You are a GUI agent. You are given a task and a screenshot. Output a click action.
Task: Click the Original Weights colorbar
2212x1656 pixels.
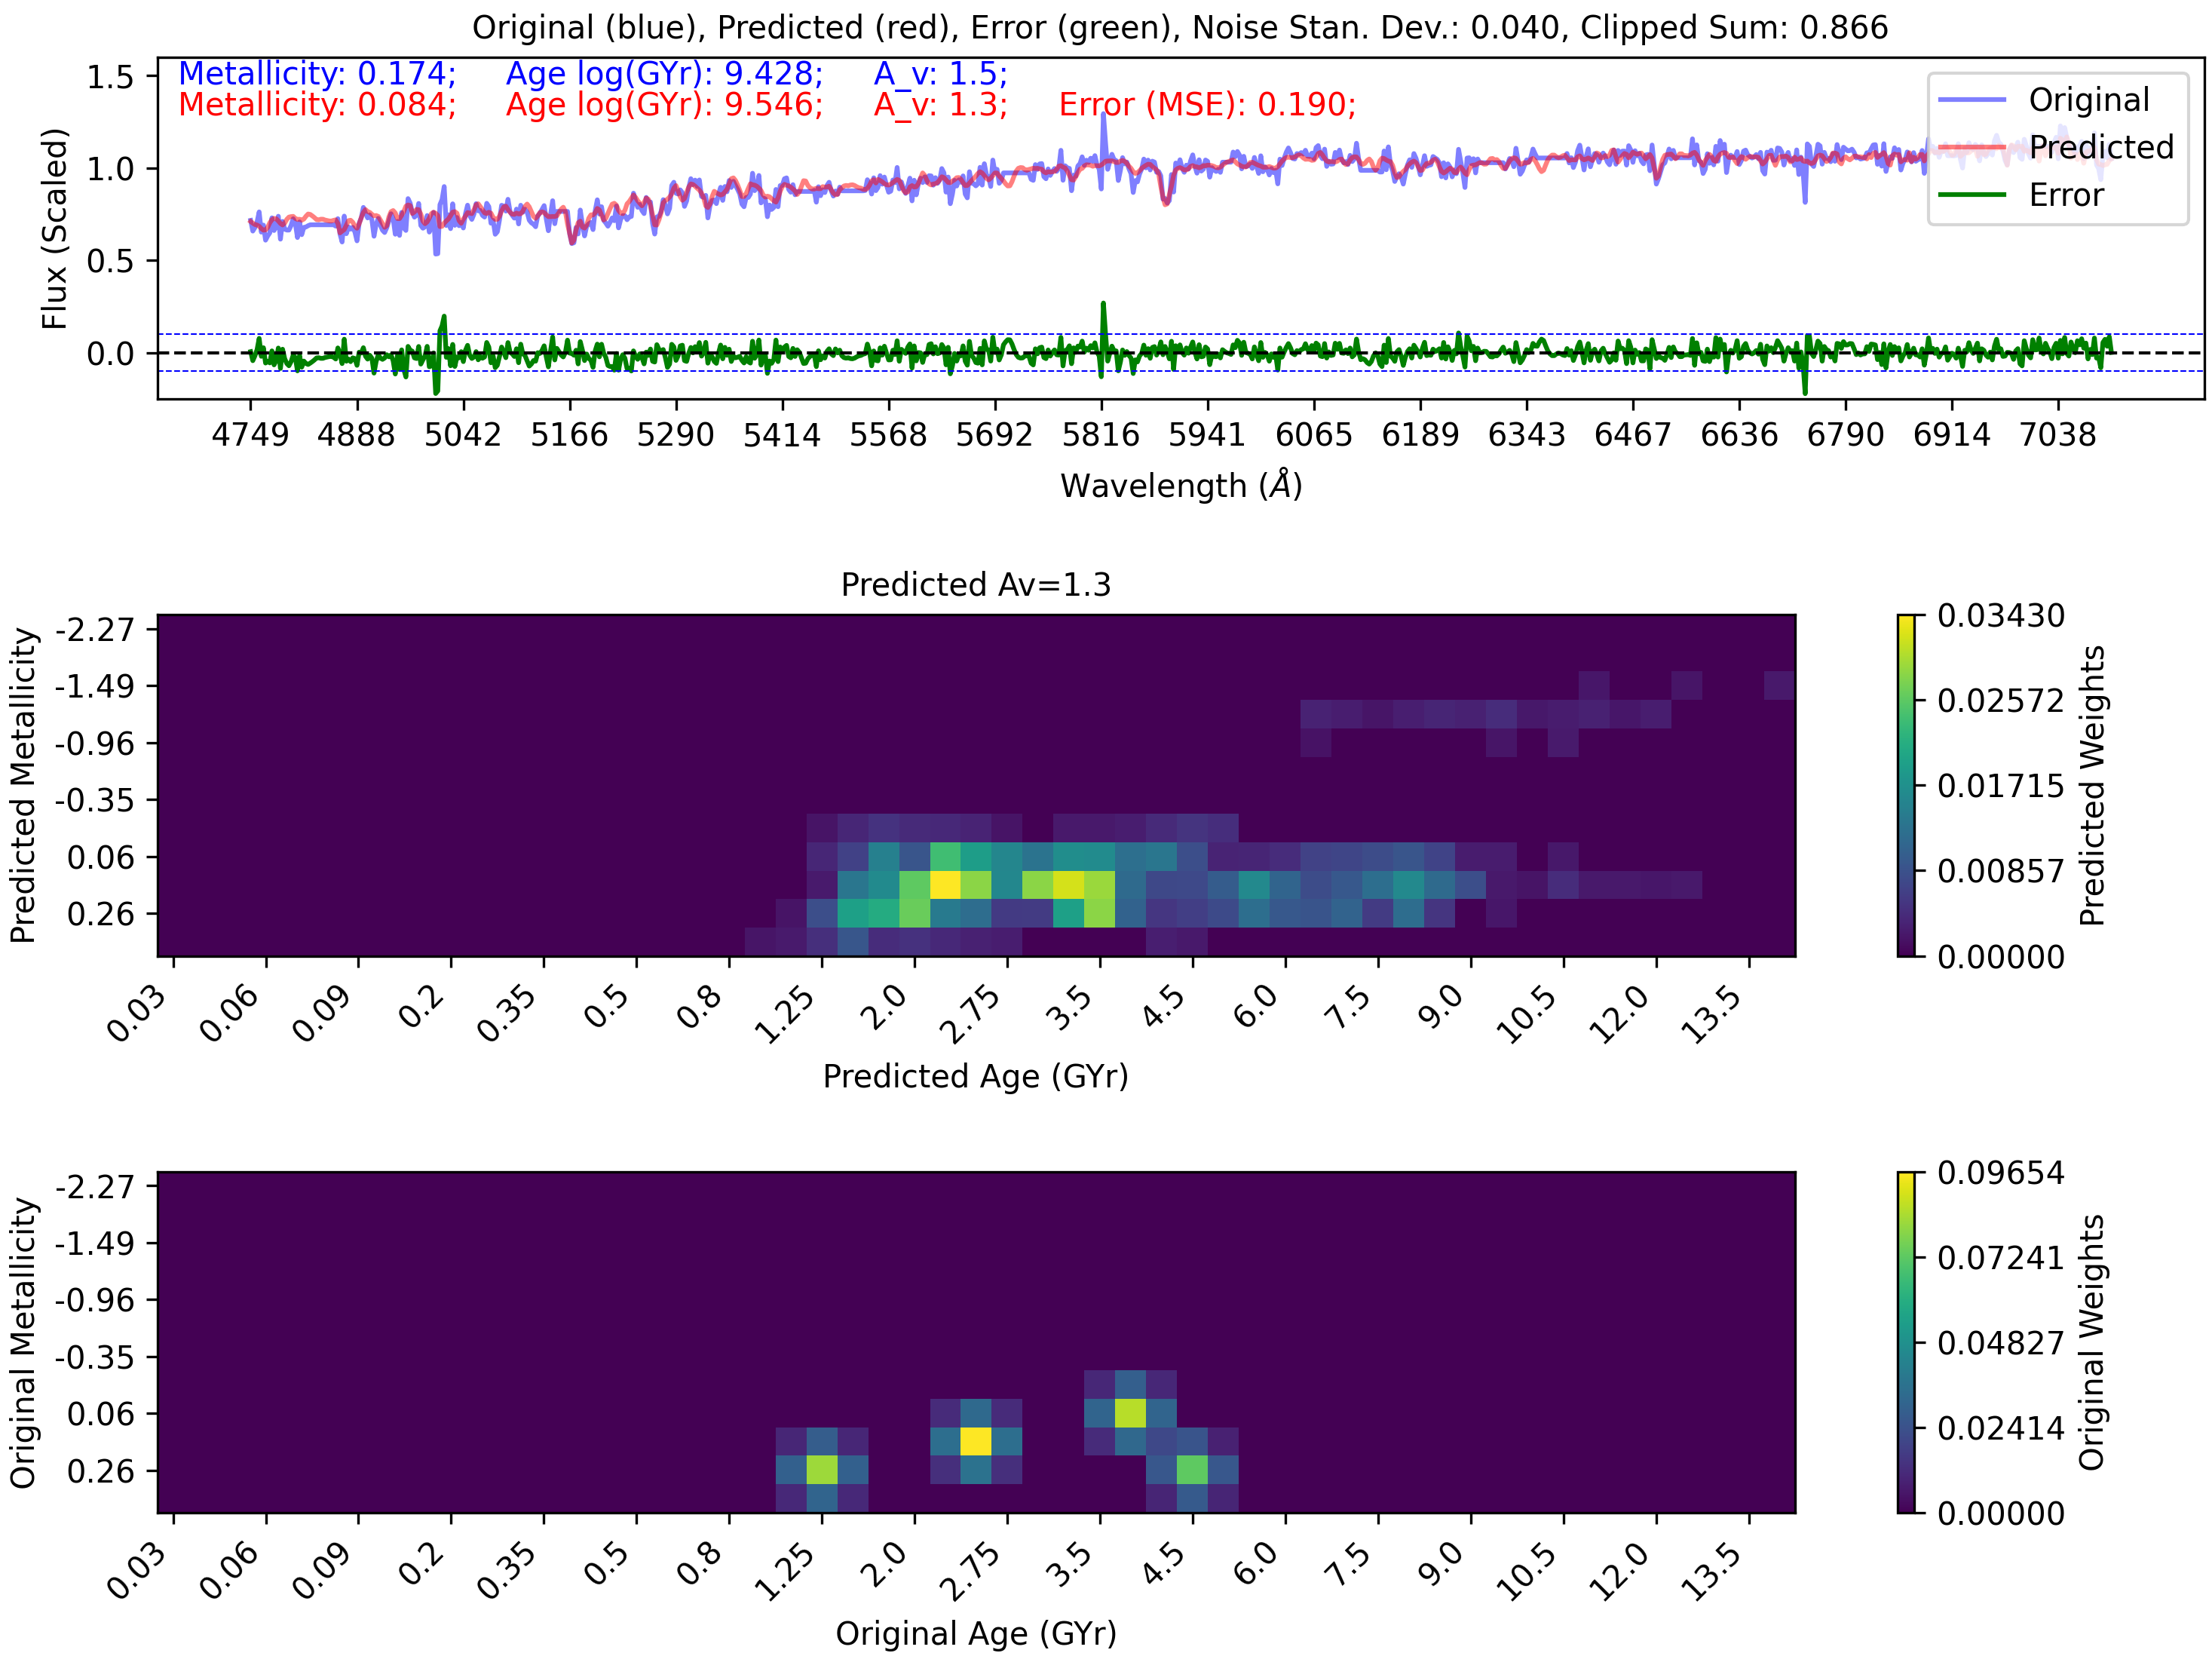(1906, 1342)
